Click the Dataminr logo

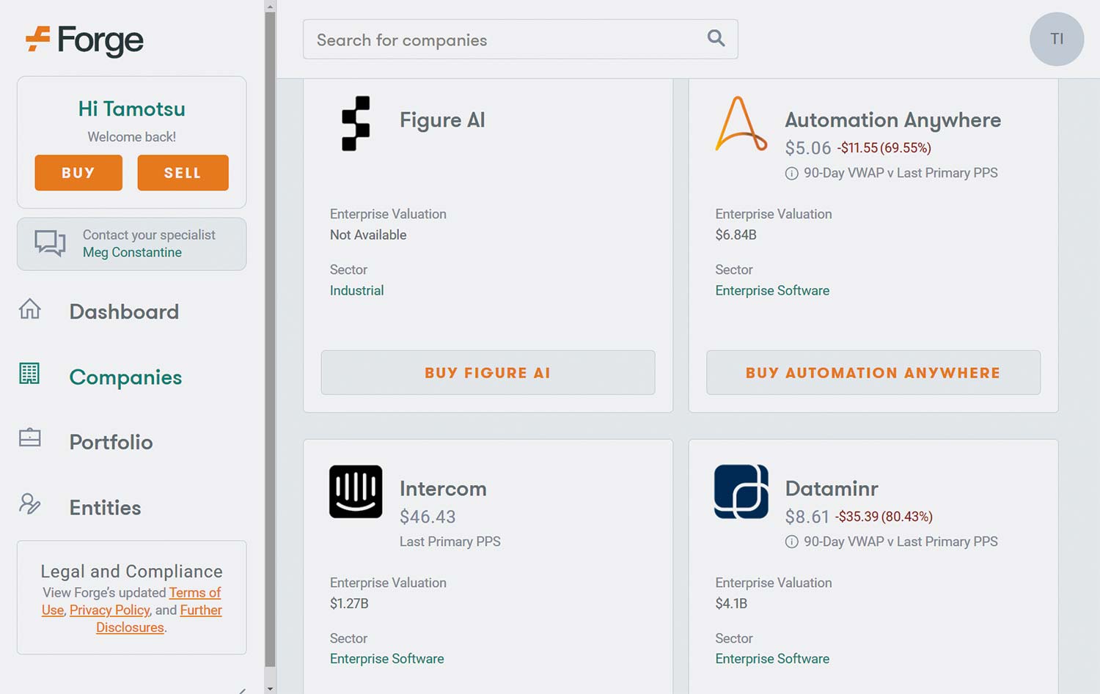741,492
